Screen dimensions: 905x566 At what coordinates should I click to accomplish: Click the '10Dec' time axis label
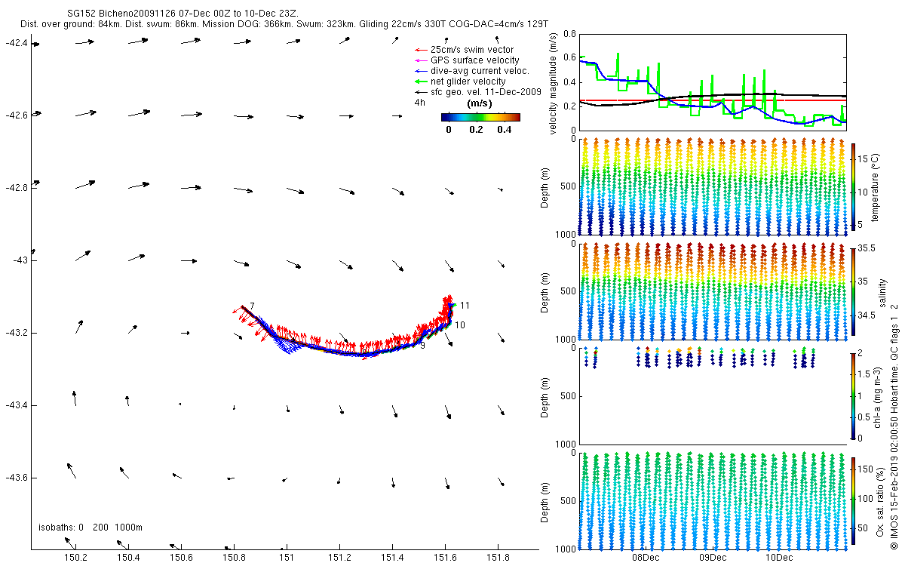779,558
